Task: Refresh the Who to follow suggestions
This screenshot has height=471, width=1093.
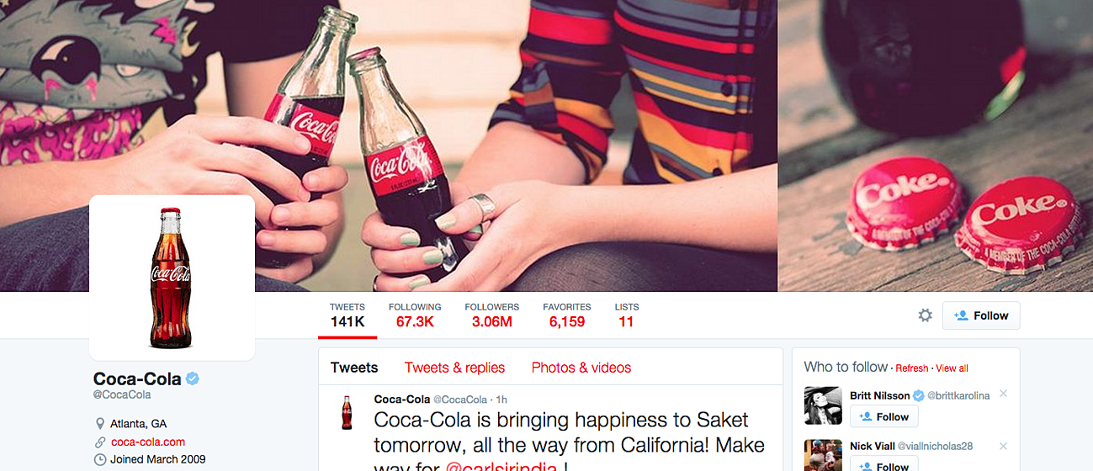Action: tap(912, 368)
